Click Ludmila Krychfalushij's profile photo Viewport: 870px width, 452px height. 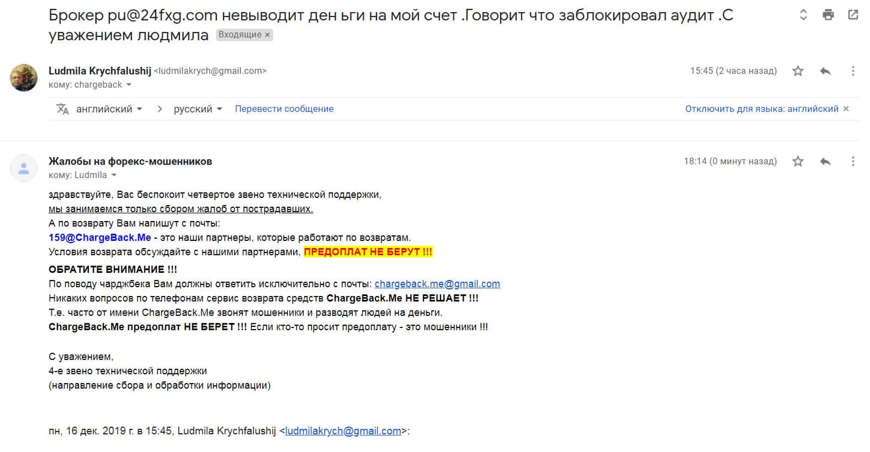tap(24, 77)
